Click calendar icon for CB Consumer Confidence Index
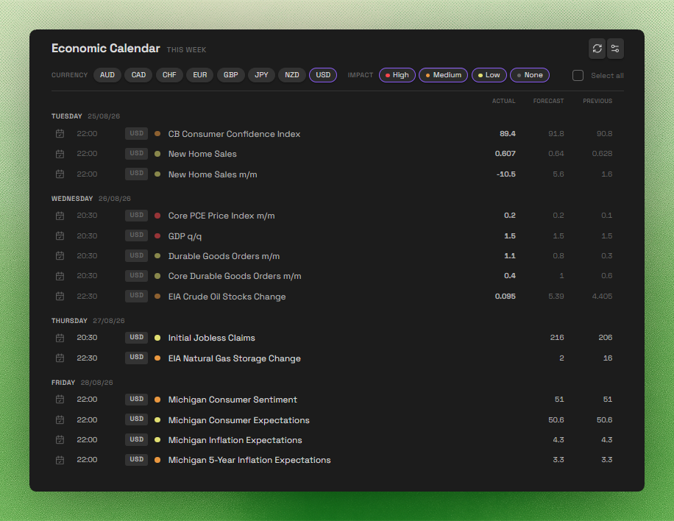The image size is (674, 521). click(x=60, y=134)
